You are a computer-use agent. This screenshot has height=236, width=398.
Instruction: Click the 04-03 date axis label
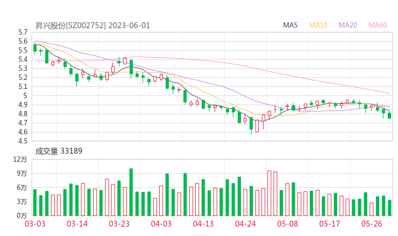(161, 224)
